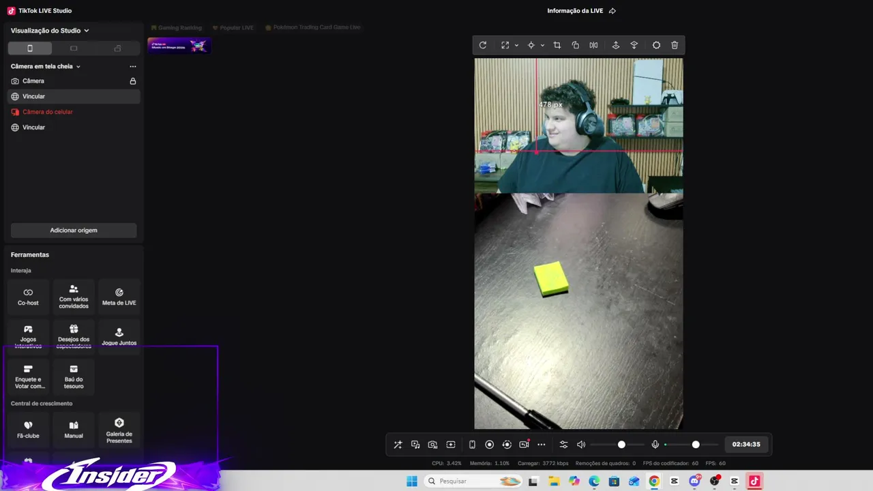Viewport: 873px width, 491px height.
Task: Click the AI camera icon
Action: [x=432, y=445]
